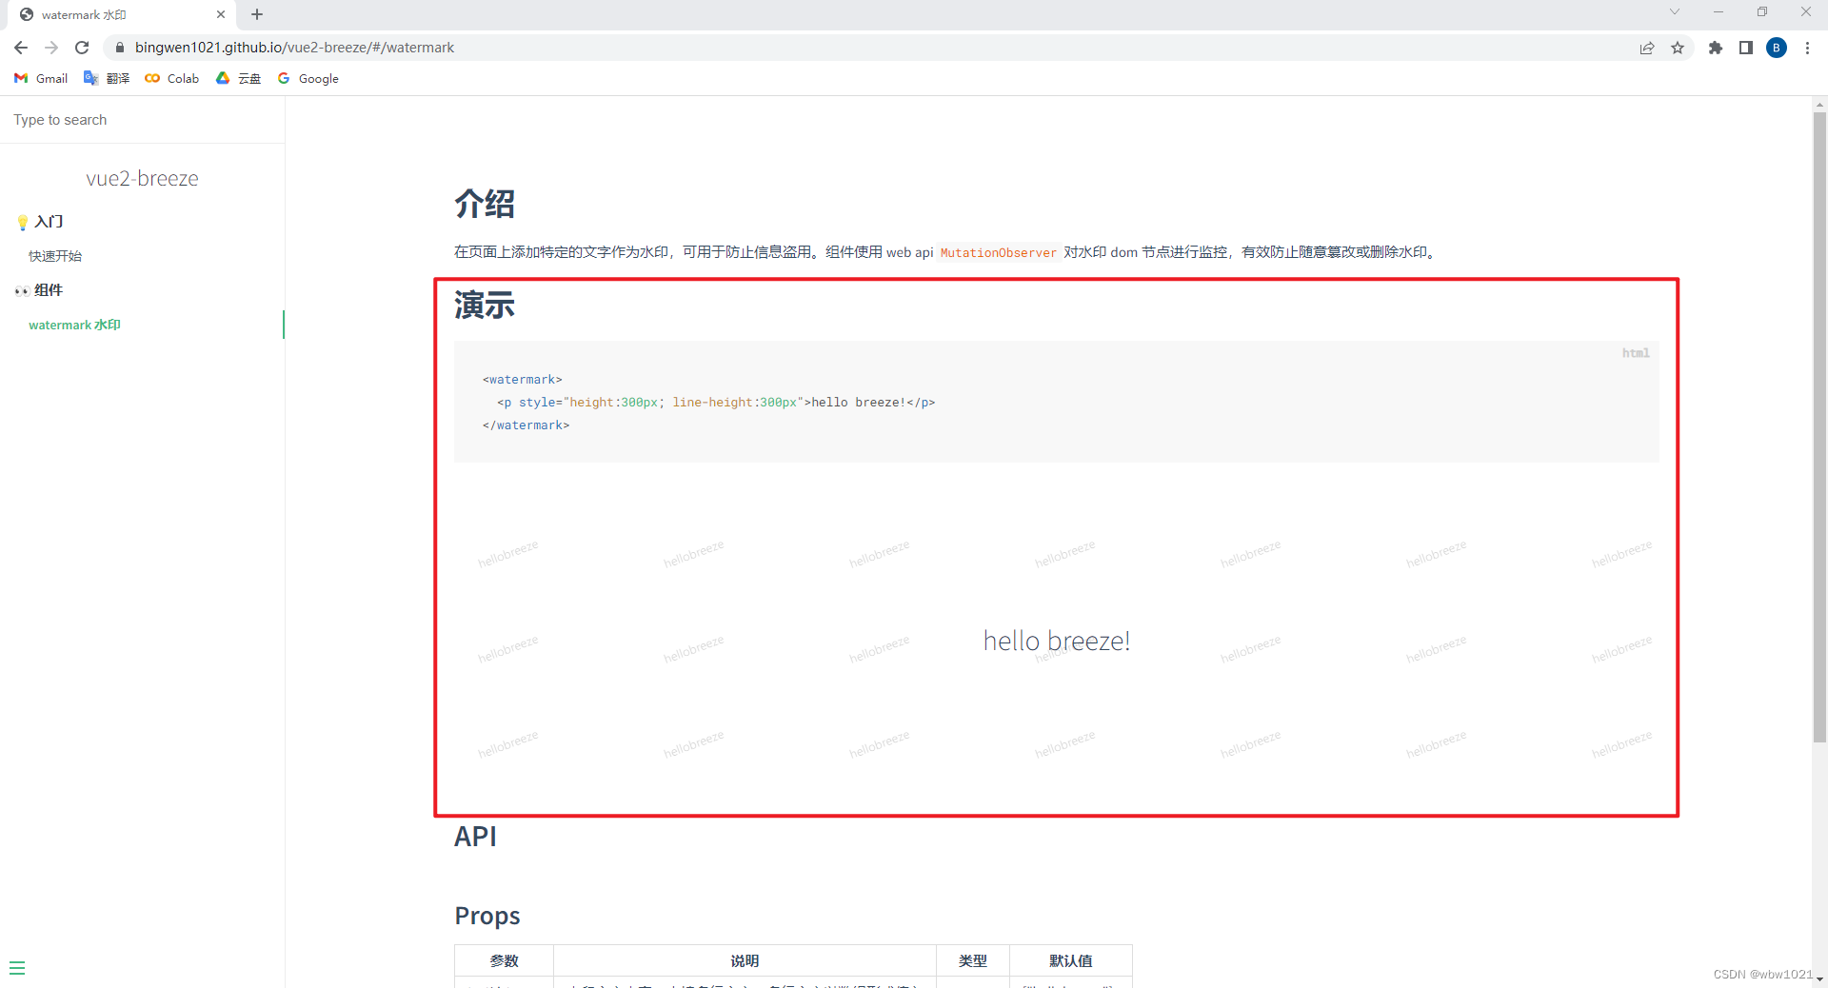Open 快速开始 in the sidebar
The image size is (1828, 988).
[55, 256]
